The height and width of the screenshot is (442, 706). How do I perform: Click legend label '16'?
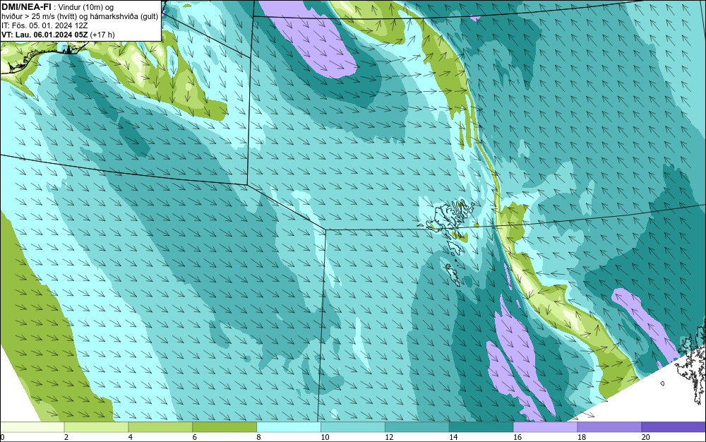[517, 437]
